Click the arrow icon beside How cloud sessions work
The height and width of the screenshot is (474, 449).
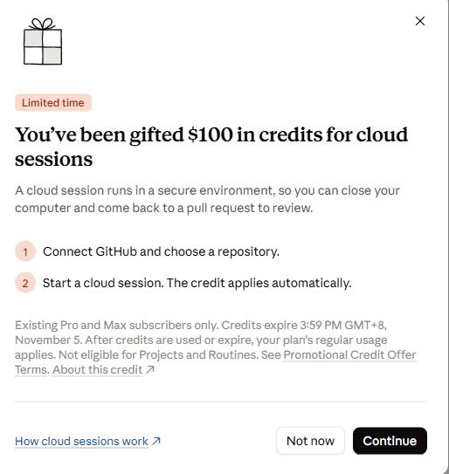click(x=156, y=441)
